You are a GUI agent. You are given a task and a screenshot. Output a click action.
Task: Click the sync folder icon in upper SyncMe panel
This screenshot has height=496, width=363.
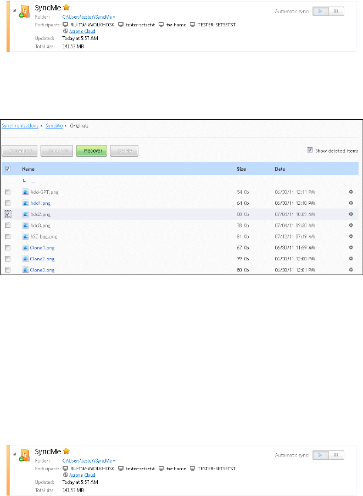25,12
